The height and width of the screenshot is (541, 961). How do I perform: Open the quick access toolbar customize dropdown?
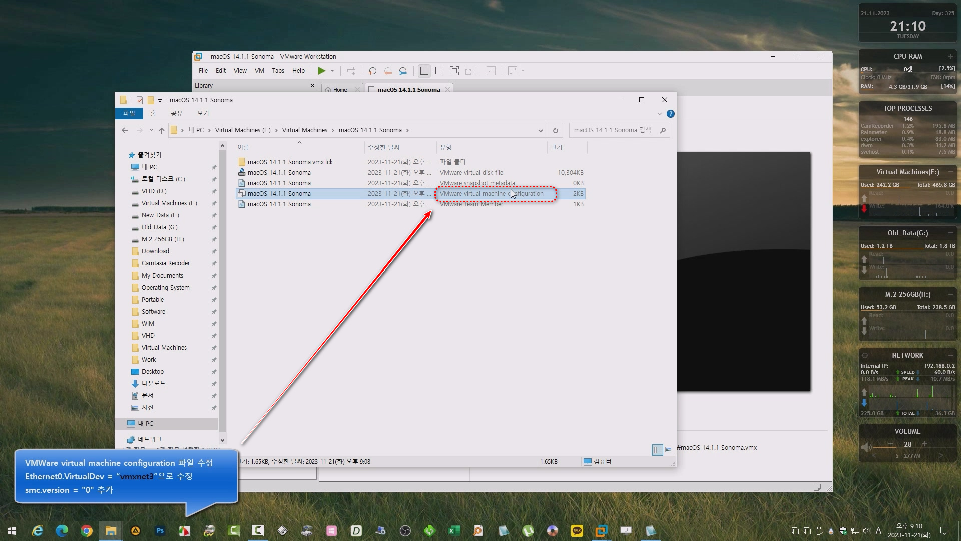point(160,100)
